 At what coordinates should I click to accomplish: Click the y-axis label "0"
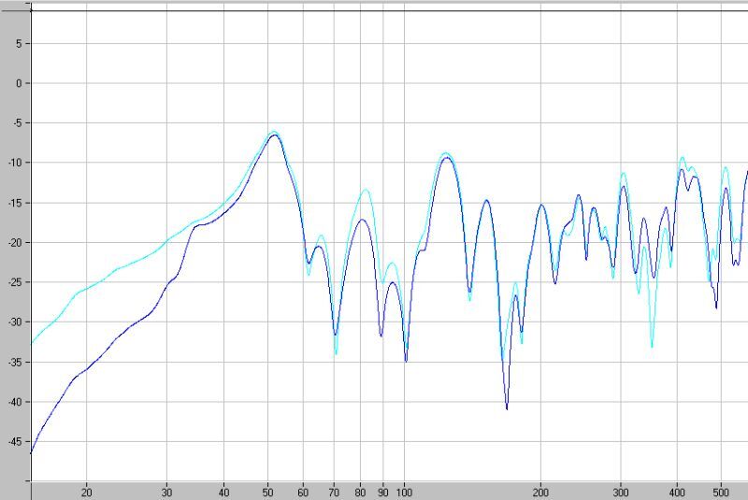[x=19, y=83]
